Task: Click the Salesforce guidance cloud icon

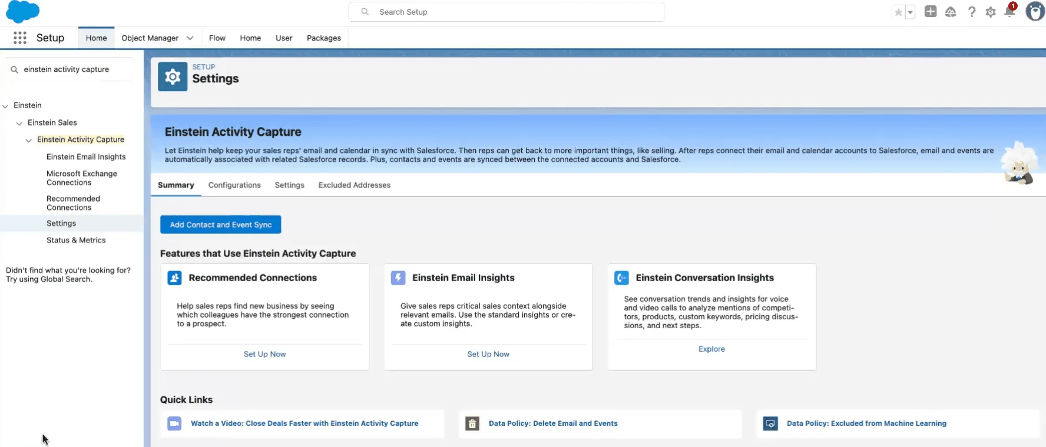Action: pos(951,12)
